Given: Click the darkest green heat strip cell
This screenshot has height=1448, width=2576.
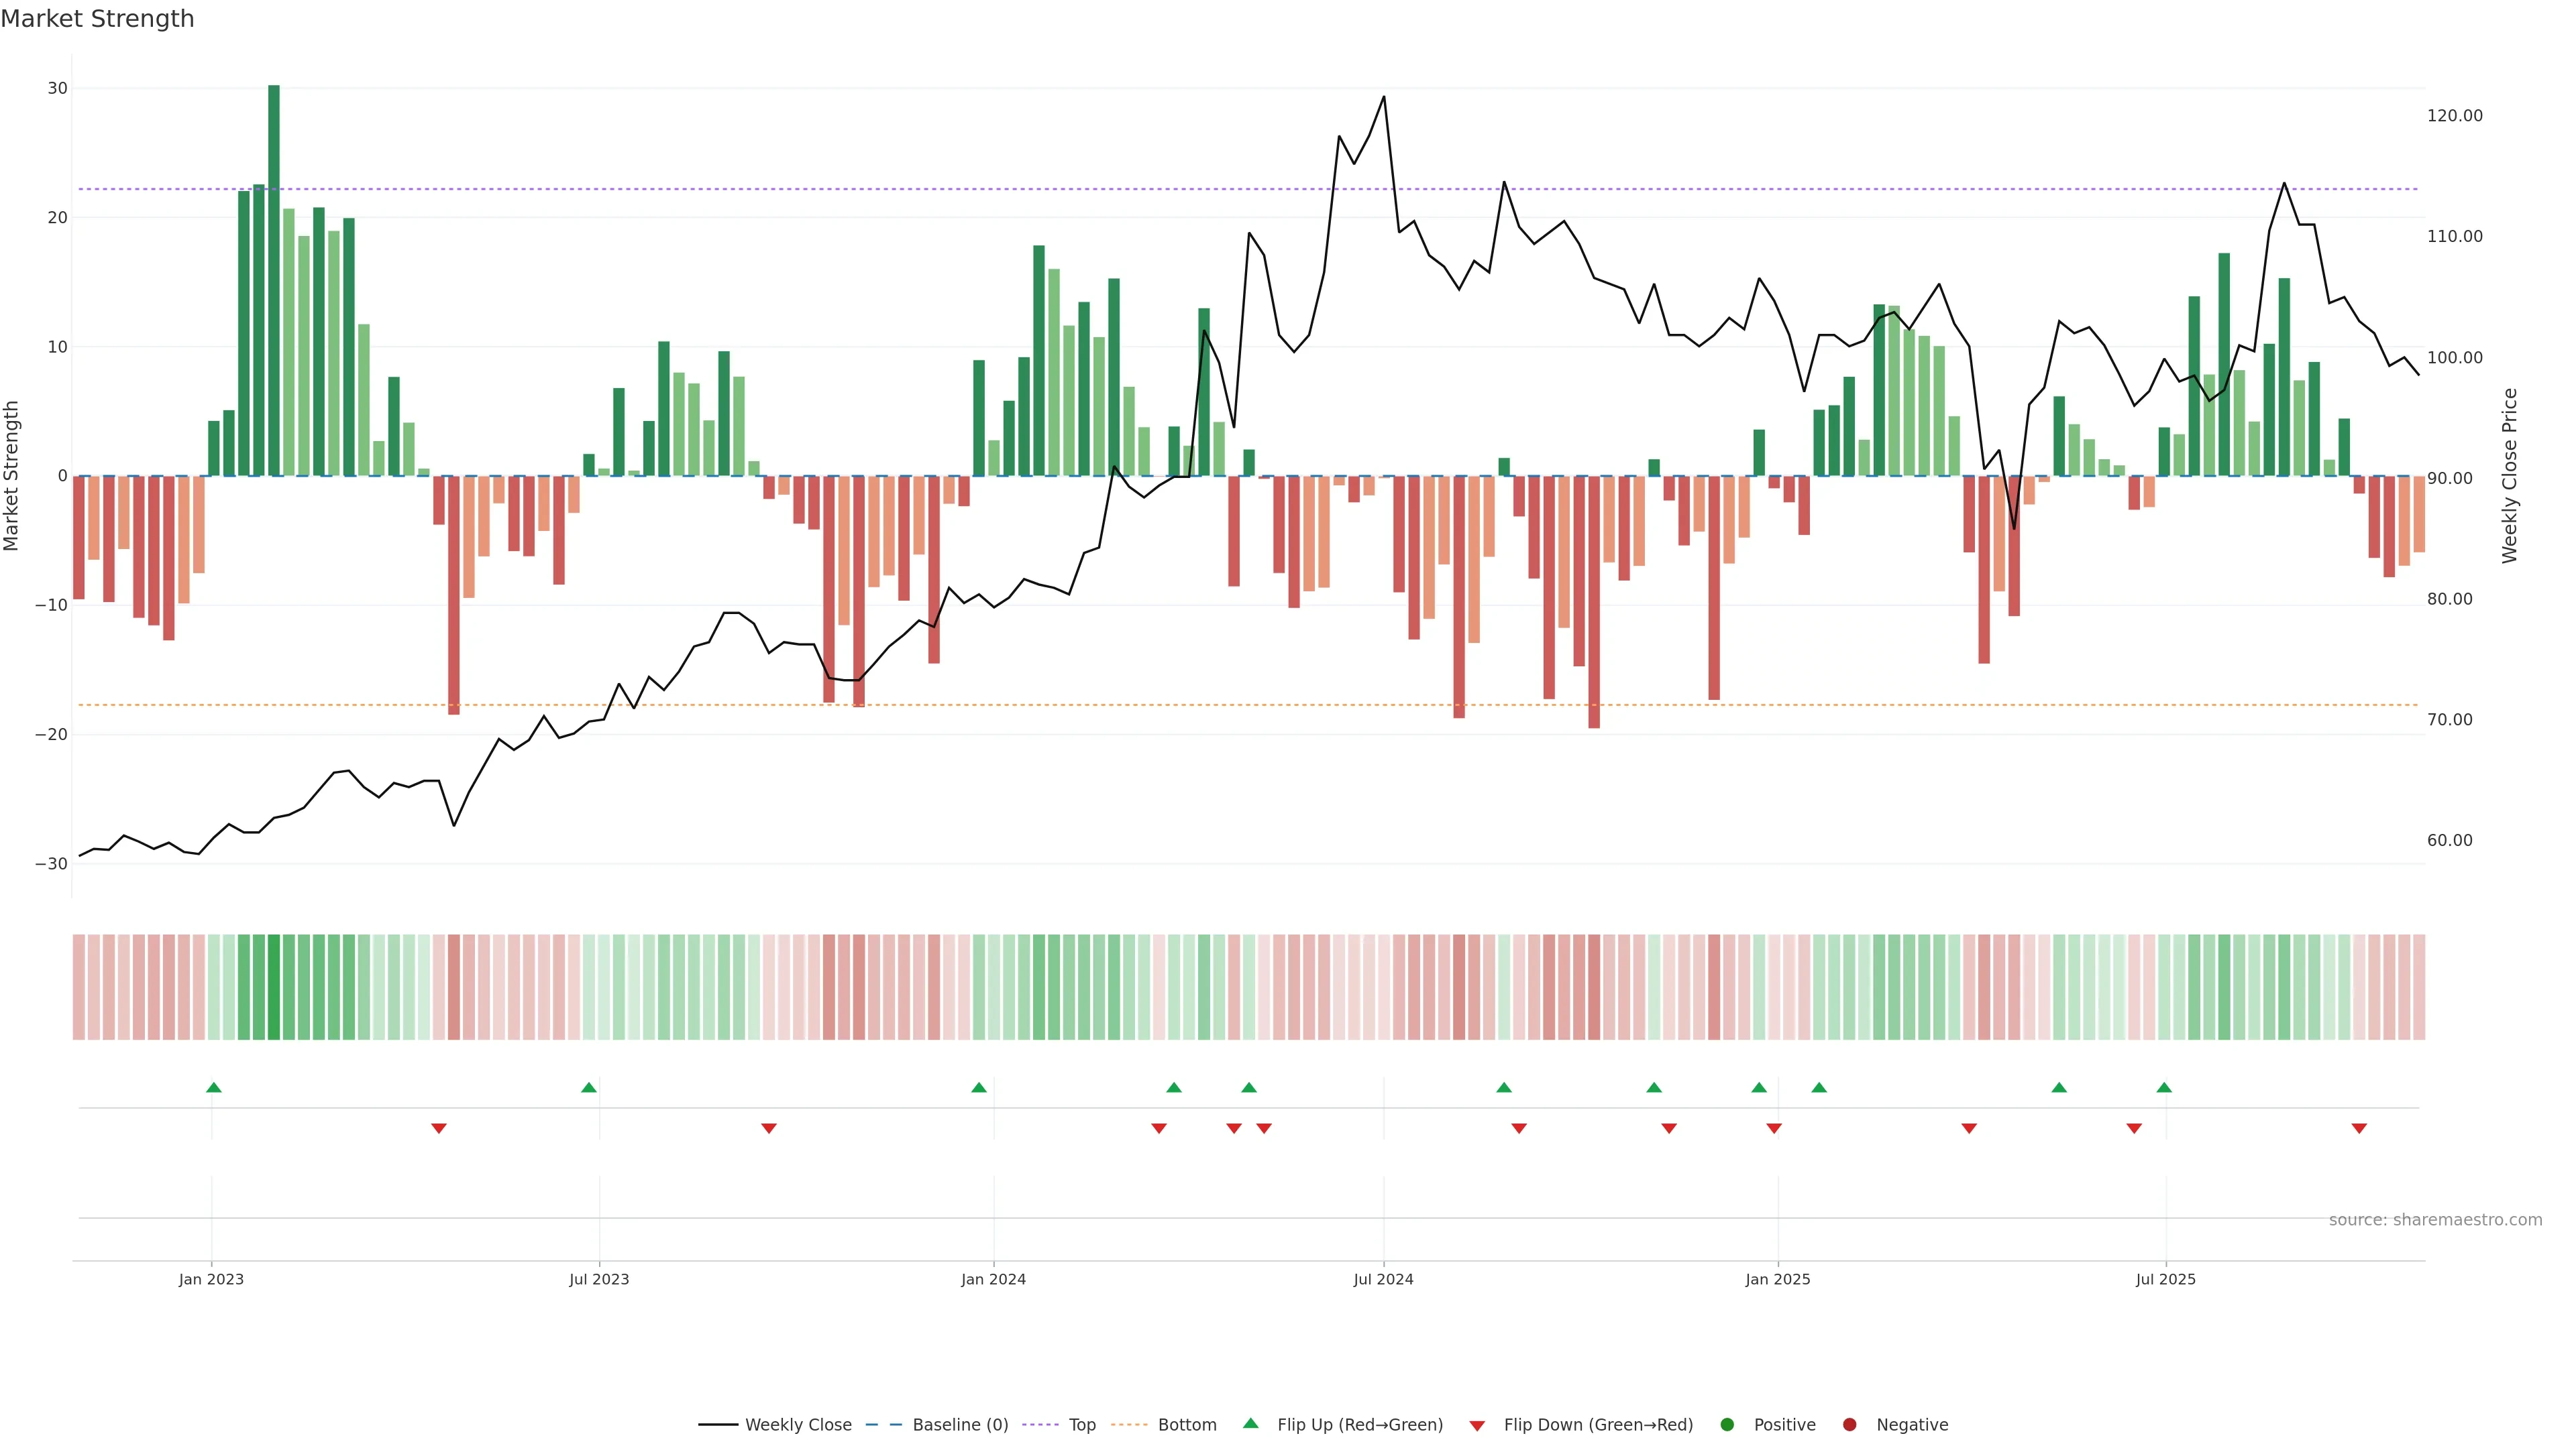Looking at the screenshot, I should (x=274, y=987).
